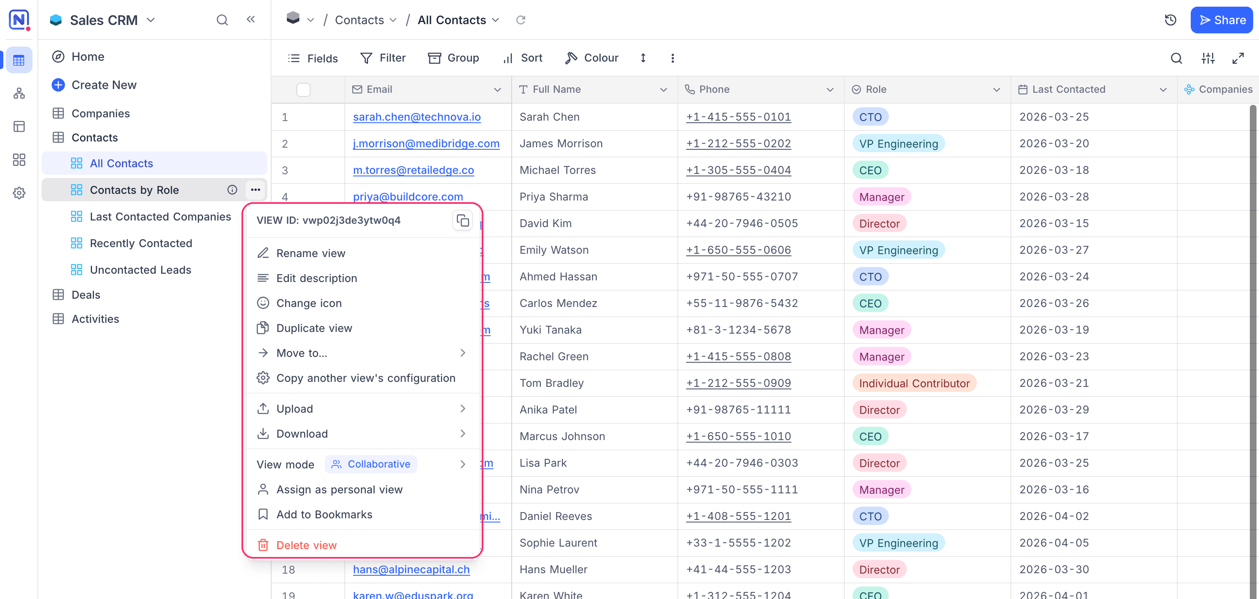Open the row height icon
1259x599 pixels.
(x=643, y=58)
